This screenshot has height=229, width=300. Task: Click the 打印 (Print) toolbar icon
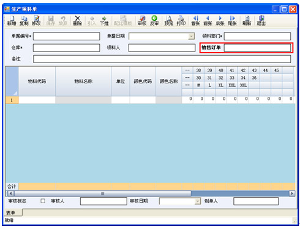[181, 21]
